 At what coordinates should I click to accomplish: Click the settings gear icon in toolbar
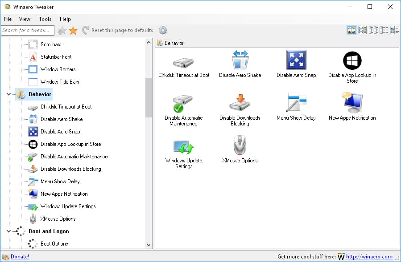[163, 30]
